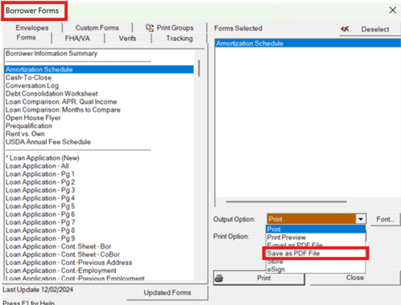The height and width of the screenshot is (305, 401).
Task: Select Borrower Information Summary form
Action: tap(99, 53)
